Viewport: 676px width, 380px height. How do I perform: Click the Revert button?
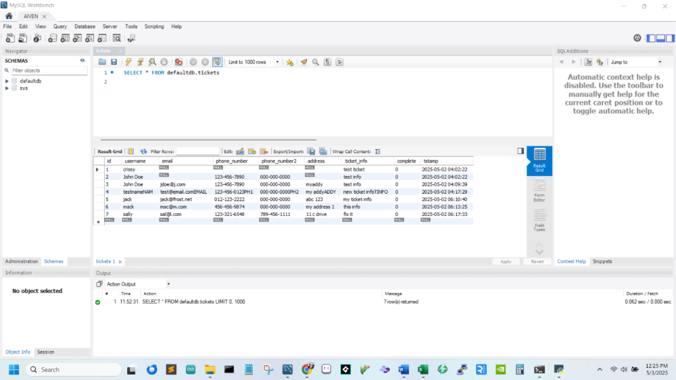pos(537,261)
